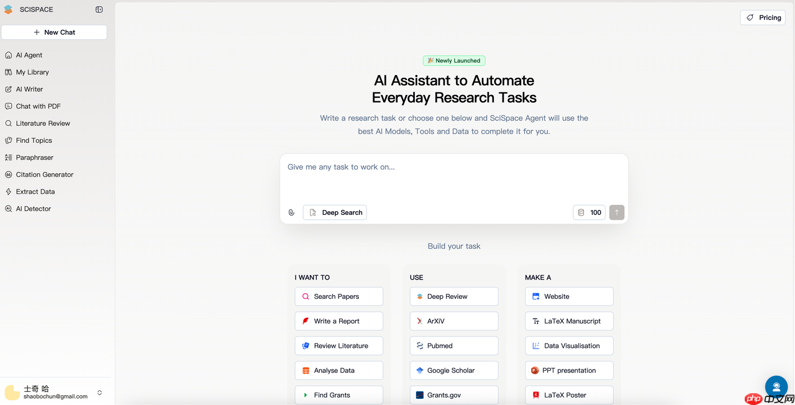795x405 pixels.
Task: Toggle the sidebar collapse icon
Action: click(99, 10)
